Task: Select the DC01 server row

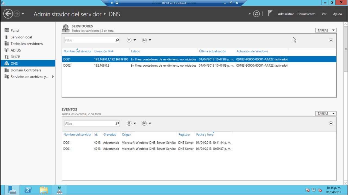Action: pos(199,59)
